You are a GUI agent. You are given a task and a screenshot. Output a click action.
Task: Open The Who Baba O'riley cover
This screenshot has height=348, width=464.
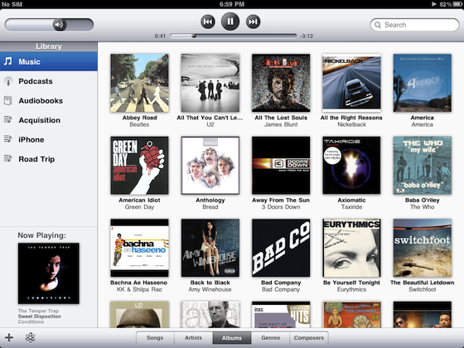(423, 166)
